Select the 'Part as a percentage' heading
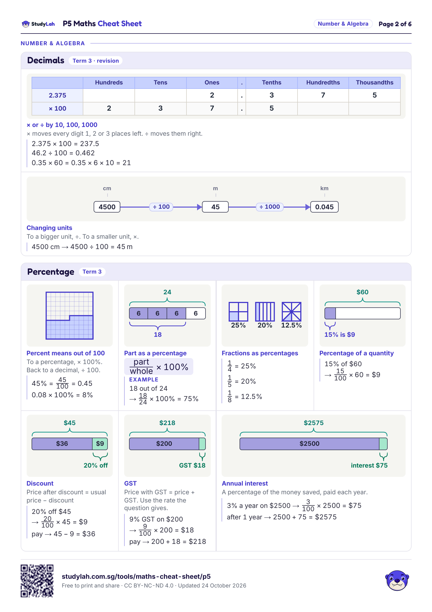 155,353
